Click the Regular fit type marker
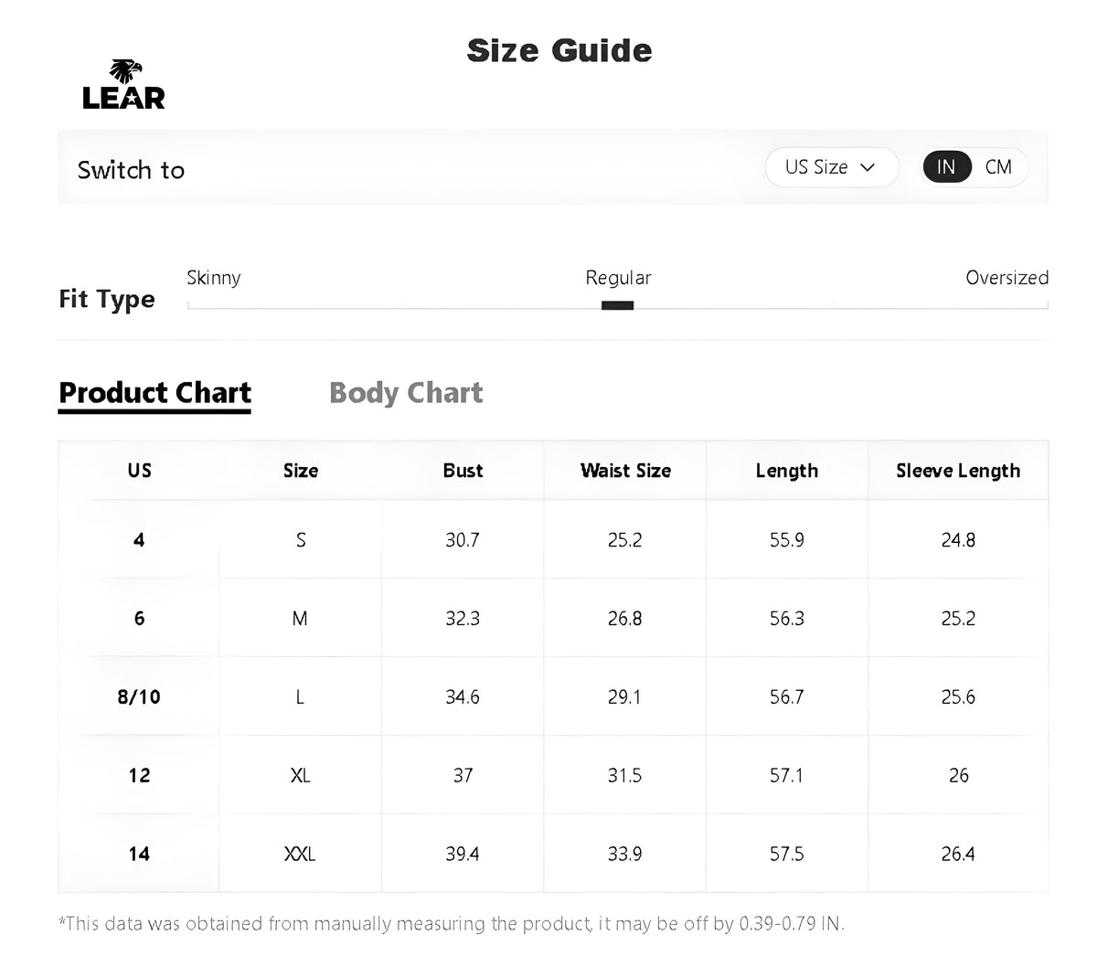Screen dimensions: 1097x956 coord(618,305)
